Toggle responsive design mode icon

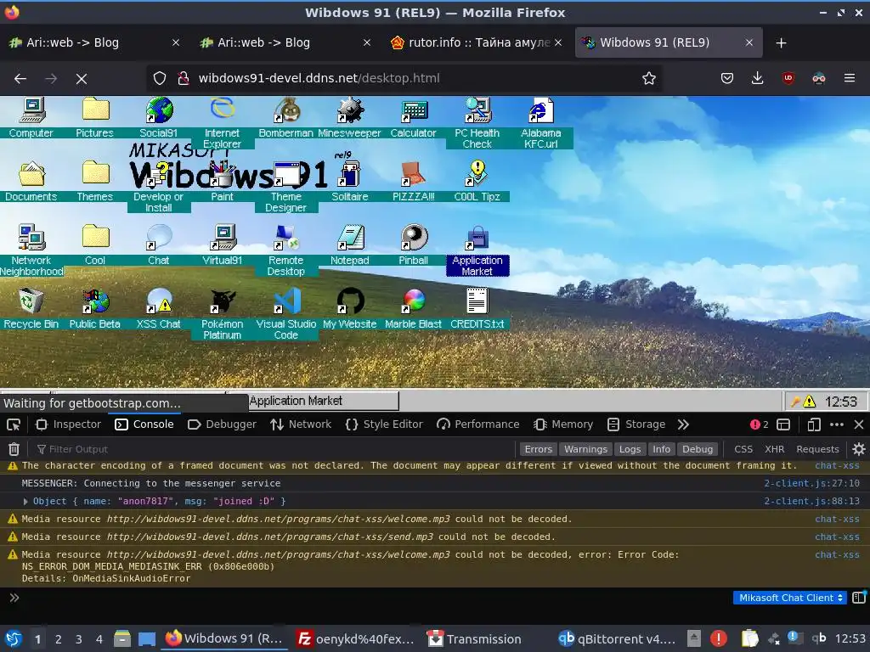coord(813,424)
